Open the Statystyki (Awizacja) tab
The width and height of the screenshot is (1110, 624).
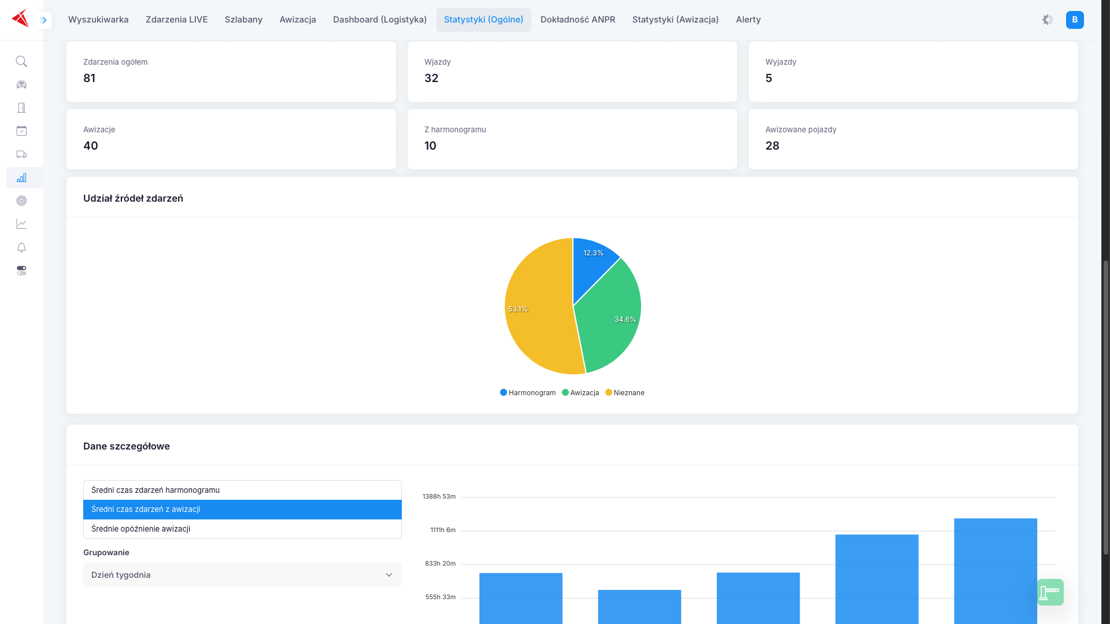point(676,20)
